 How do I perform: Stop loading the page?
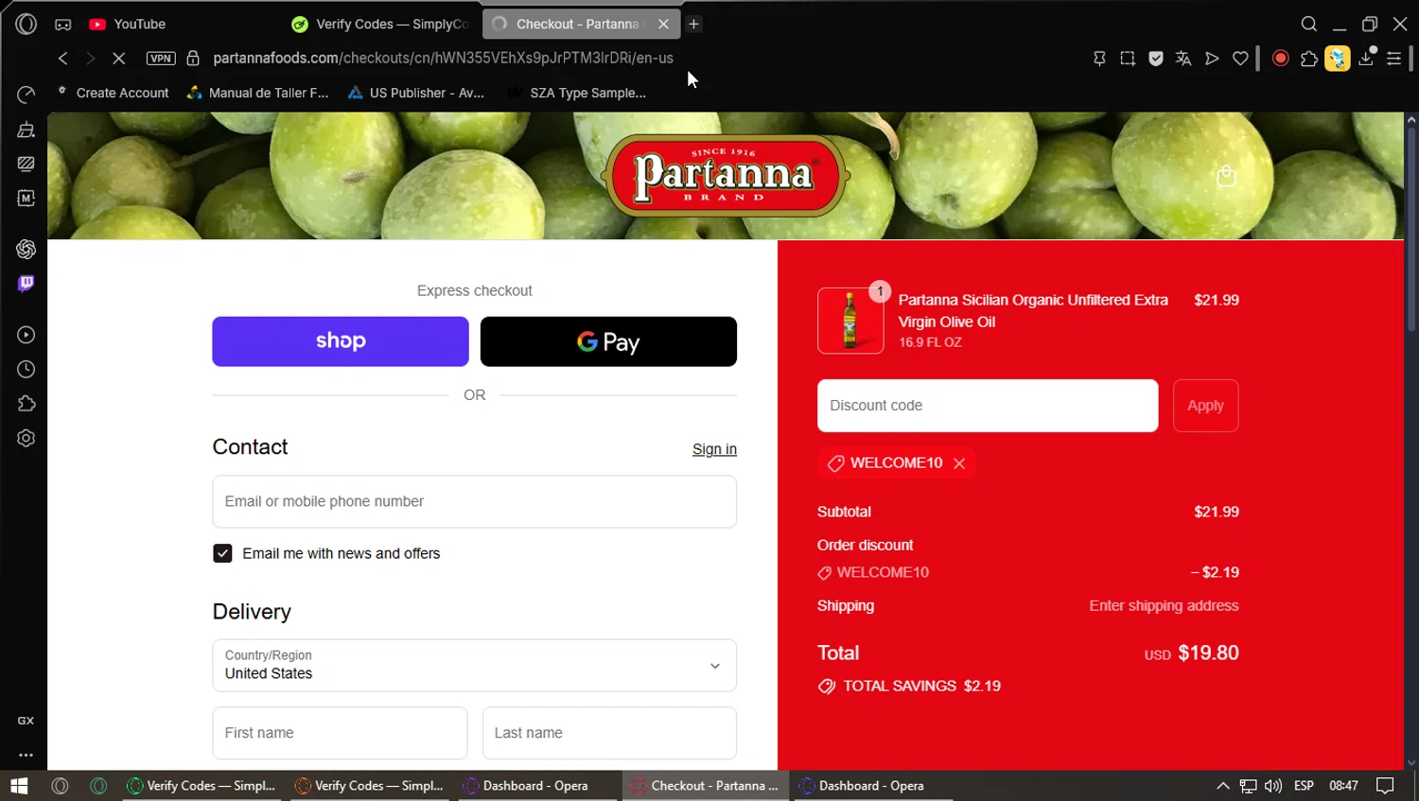(x=118, y=58)
